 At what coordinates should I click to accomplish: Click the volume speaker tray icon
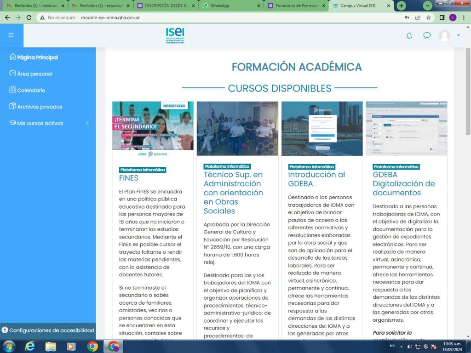click(409, 347)
